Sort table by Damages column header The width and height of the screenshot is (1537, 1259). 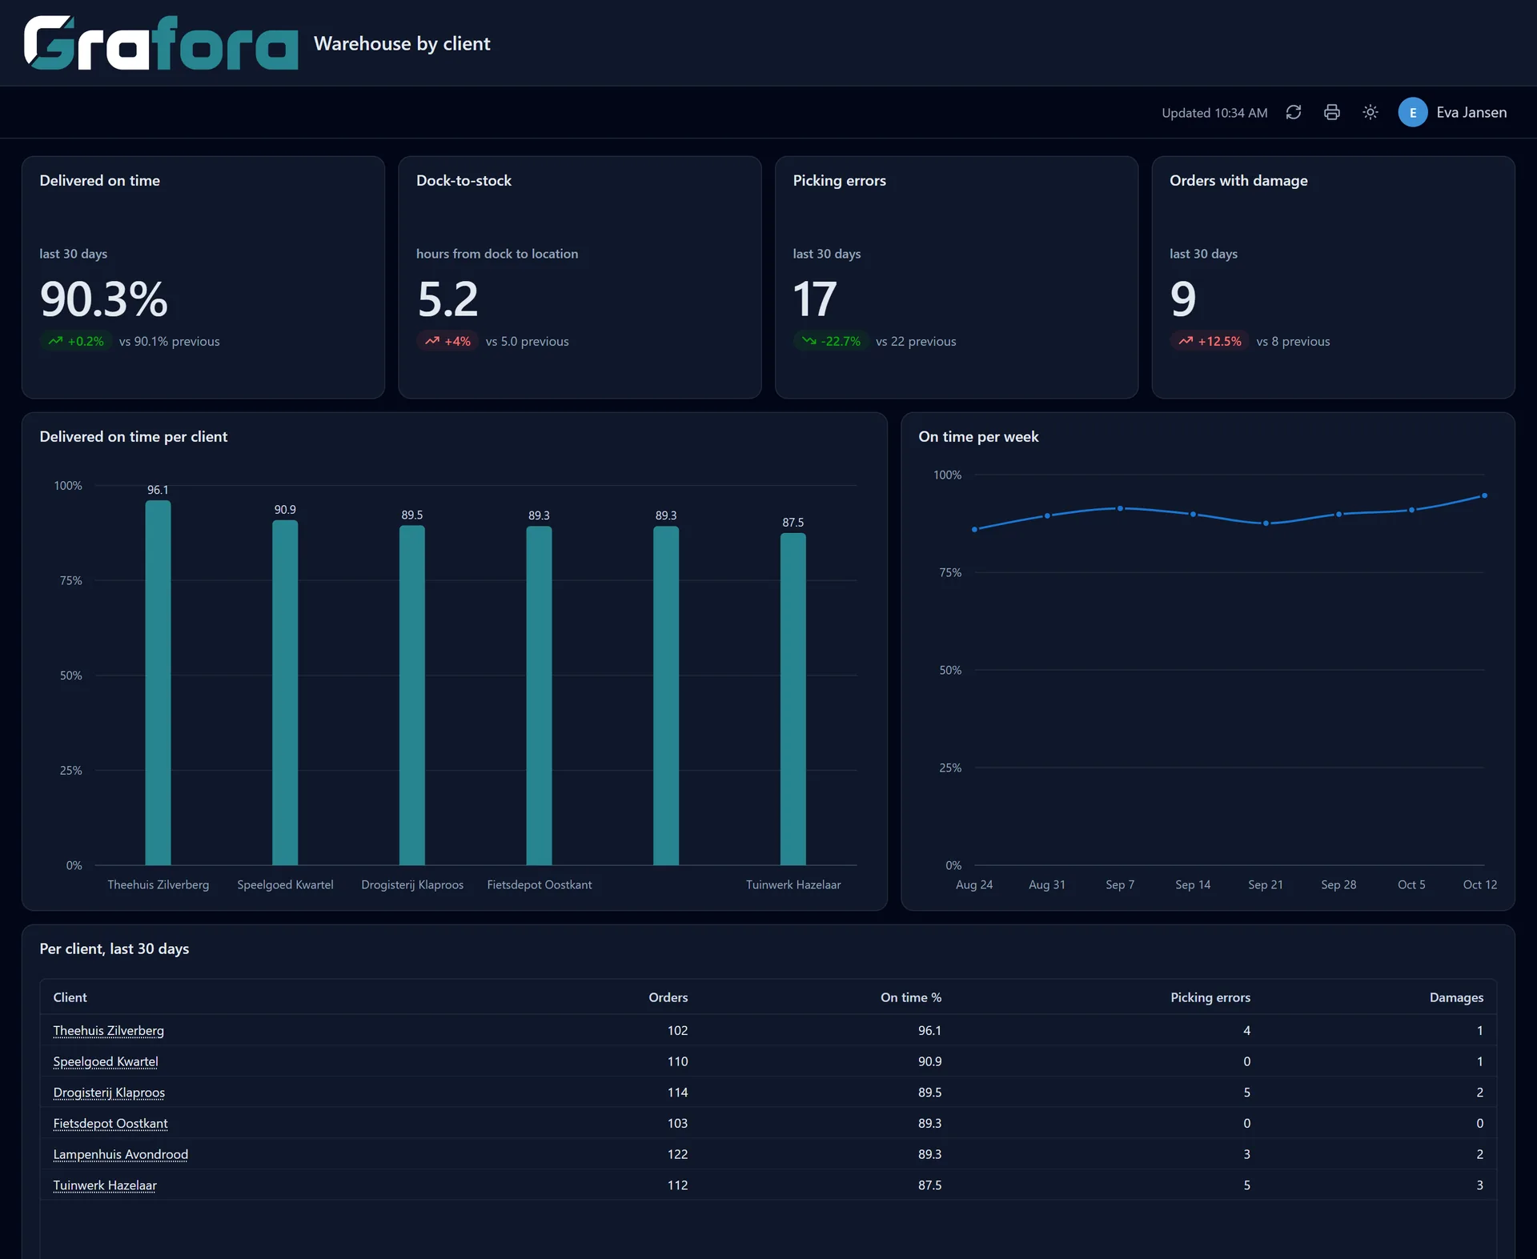point(1456,997)
